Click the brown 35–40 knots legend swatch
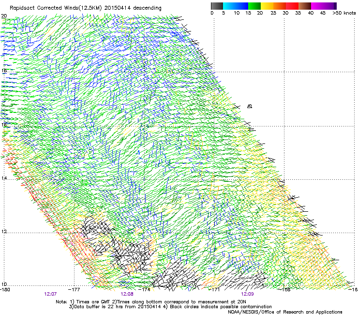The image size is (358, 315). tap(305, 6)
